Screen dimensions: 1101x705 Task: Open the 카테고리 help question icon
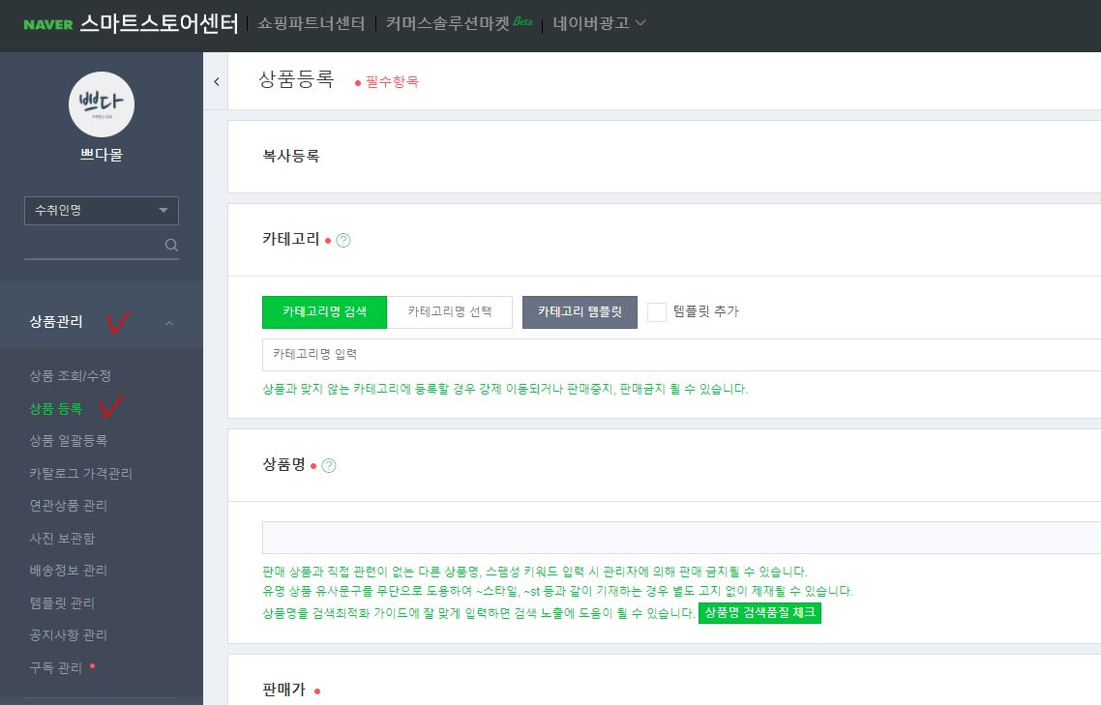click(343, 240)
